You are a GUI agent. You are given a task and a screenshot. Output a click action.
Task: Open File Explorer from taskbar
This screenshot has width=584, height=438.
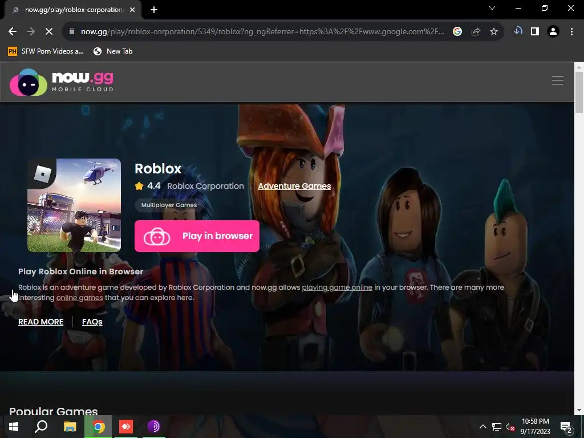(x=70, y=427)
